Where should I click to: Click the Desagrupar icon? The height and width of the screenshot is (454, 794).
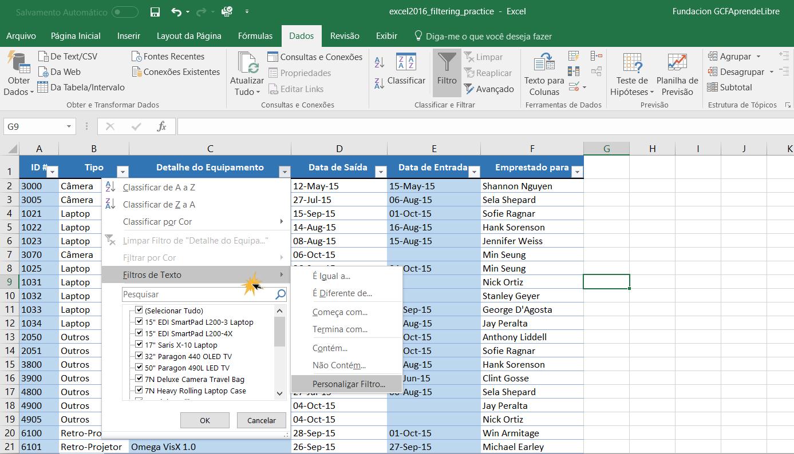tap(713, 72)
